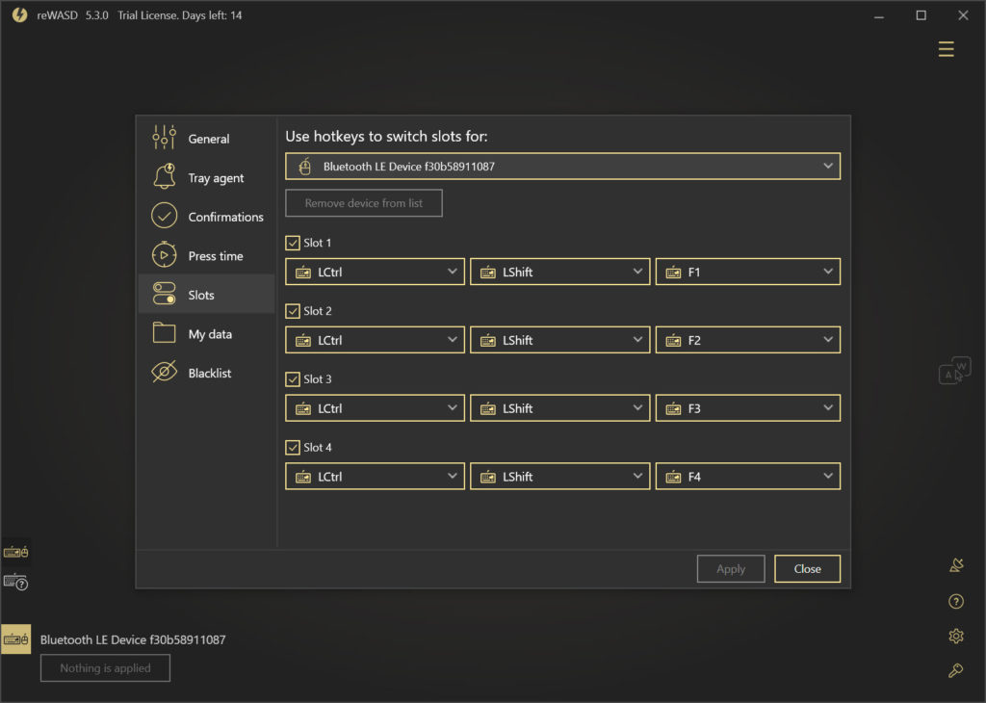The image size is (986, 703).
Task: Click the reWASD lightning logo icon
Action: pos(19,14)
